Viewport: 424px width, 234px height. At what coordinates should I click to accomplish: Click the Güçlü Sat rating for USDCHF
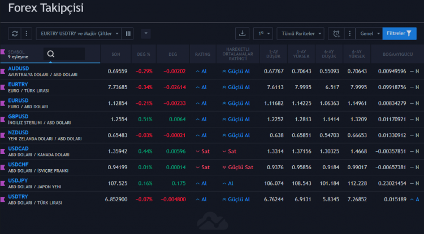click(237, 167)
